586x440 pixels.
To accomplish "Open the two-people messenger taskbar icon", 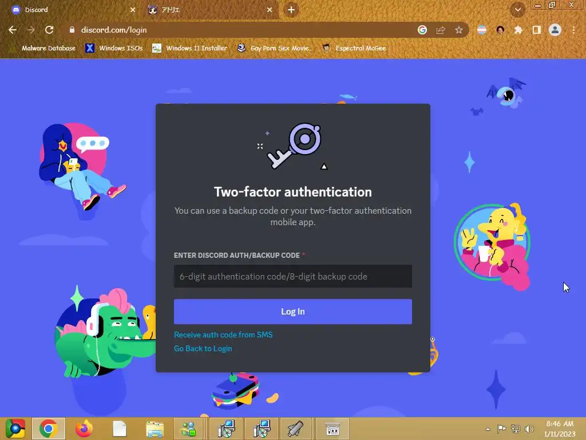I will [189, 429].
